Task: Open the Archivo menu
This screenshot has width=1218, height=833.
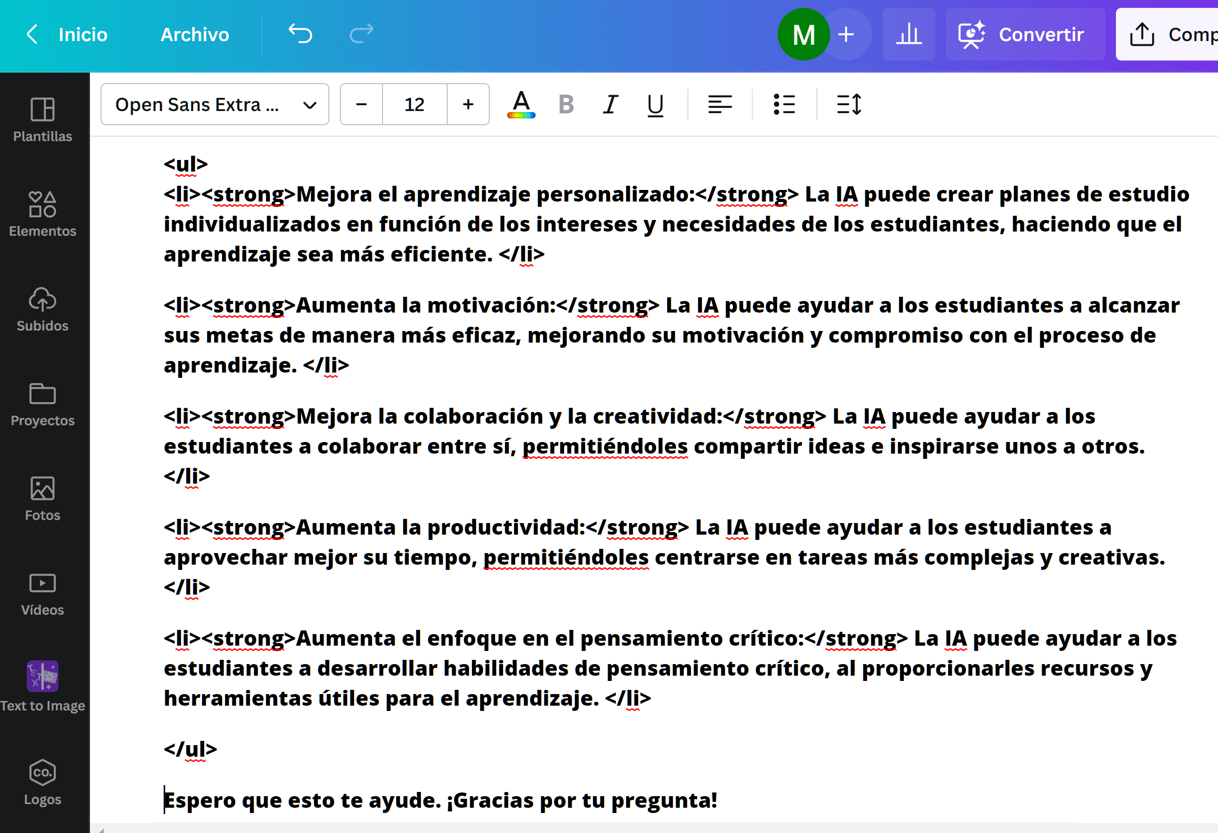Action: (x=194, y=35)
